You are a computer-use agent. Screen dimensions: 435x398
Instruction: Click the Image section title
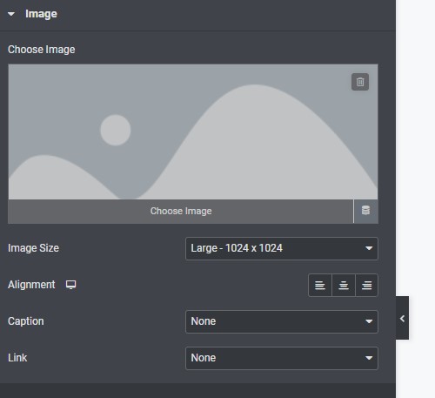(x=41, y=14)
